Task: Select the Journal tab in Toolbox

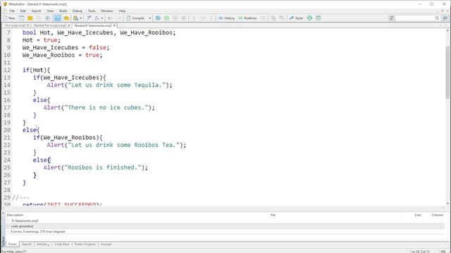Action: coord(106,244)
